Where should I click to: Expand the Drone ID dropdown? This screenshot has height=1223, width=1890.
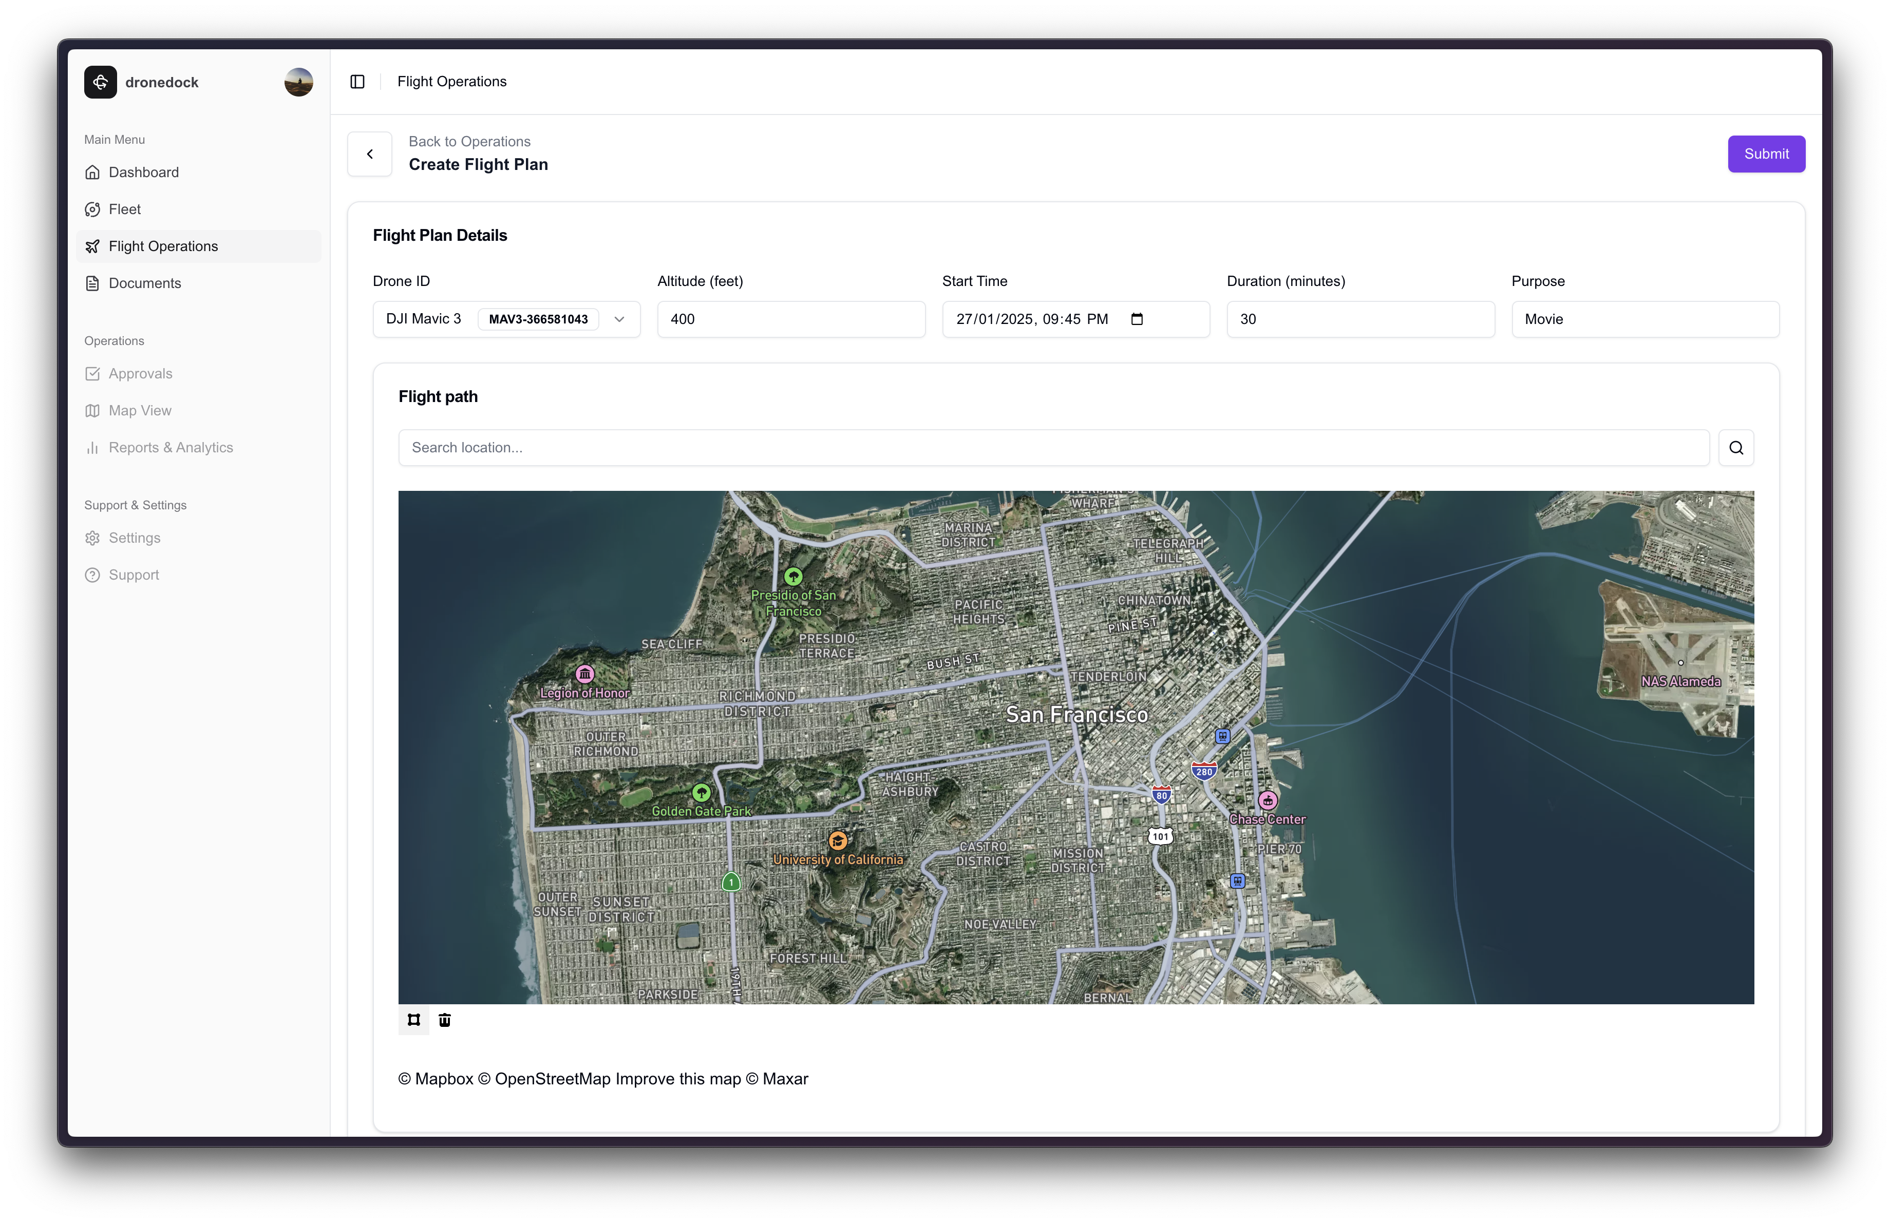click(619, 319)
